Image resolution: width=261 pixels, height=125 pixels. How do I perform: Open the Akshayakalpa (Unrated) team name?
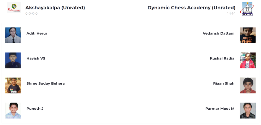[55, 8]
